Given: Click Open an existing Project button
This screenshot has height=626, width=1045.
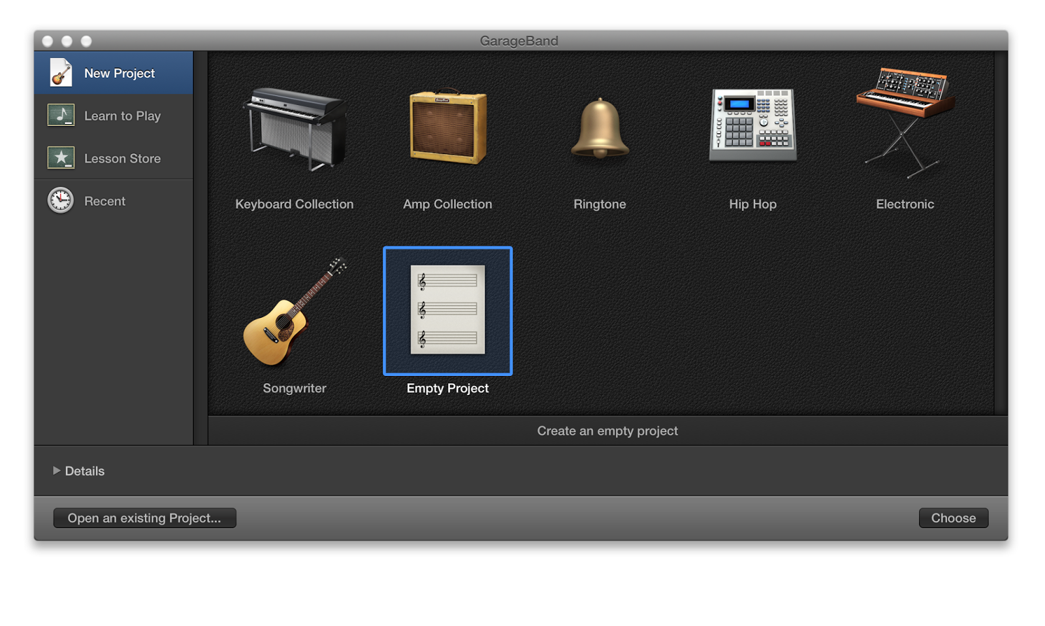Looking at the screenshot, I should 144,518.
